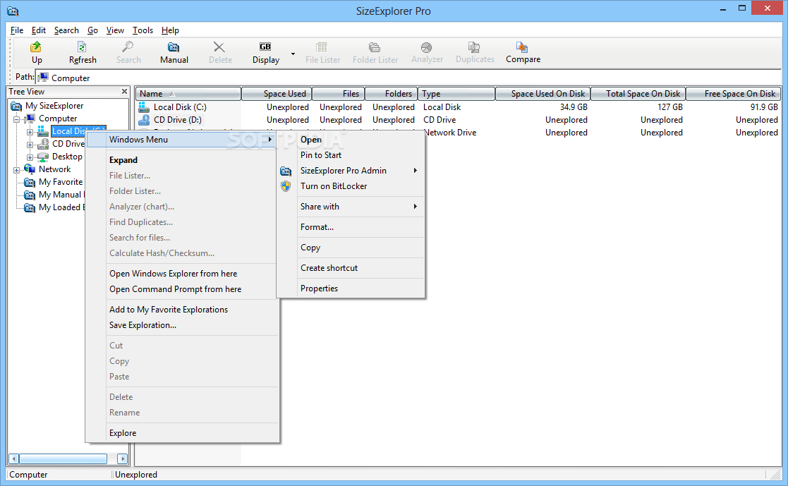Expand the CD Drive tree node
The image size is (788, 486).
point(30,145)
